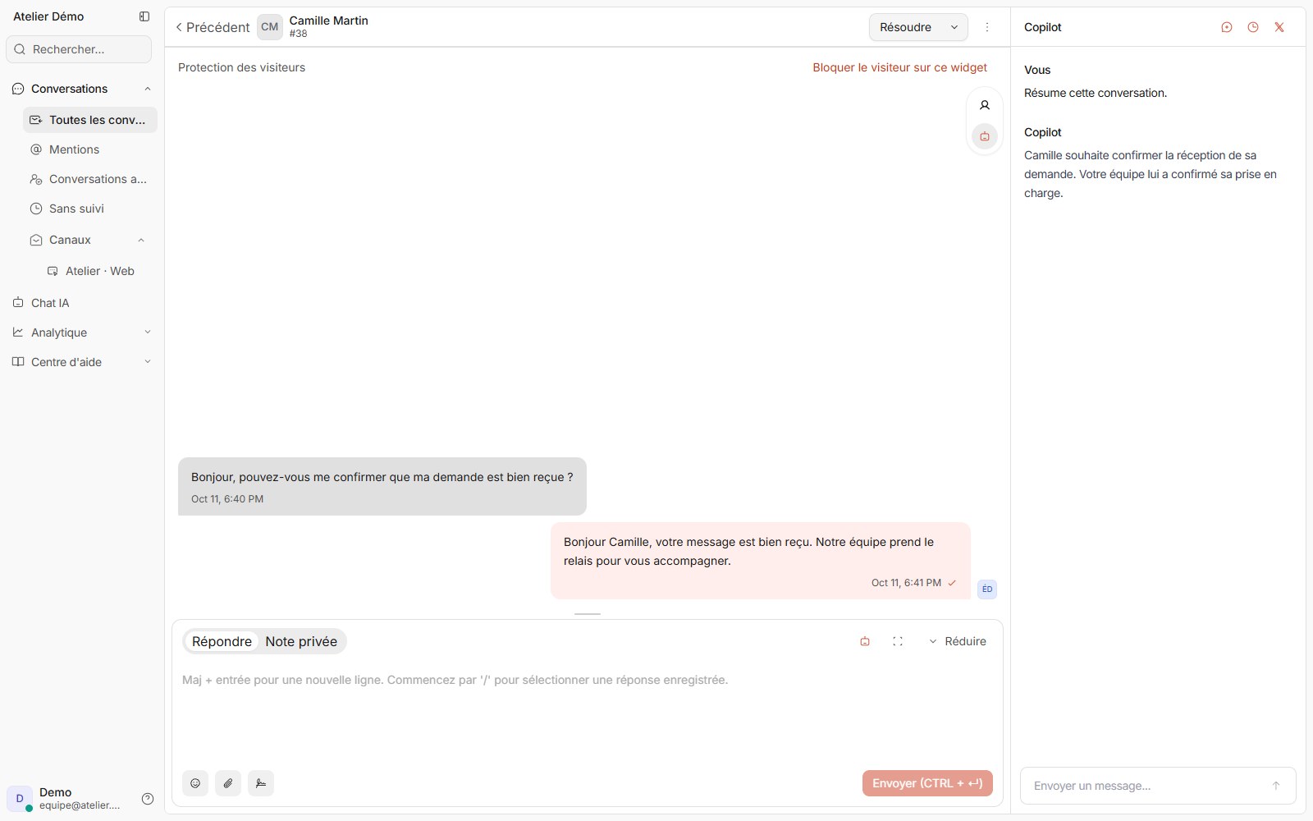Open Conversations assignées item
The width and height of the screenshot is (1313, 821).
coord(90,179)
